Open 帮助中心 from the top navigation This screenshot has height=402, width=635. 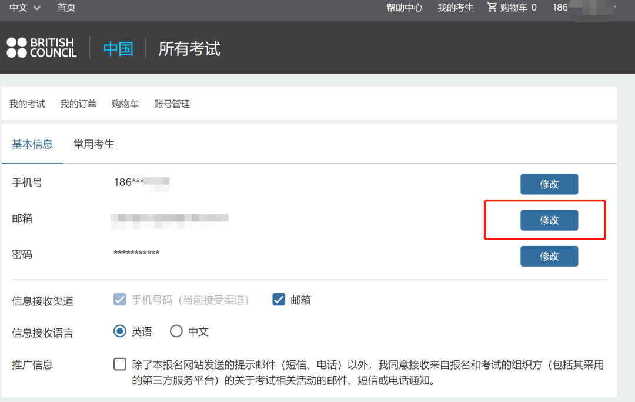tap(405, 8)
